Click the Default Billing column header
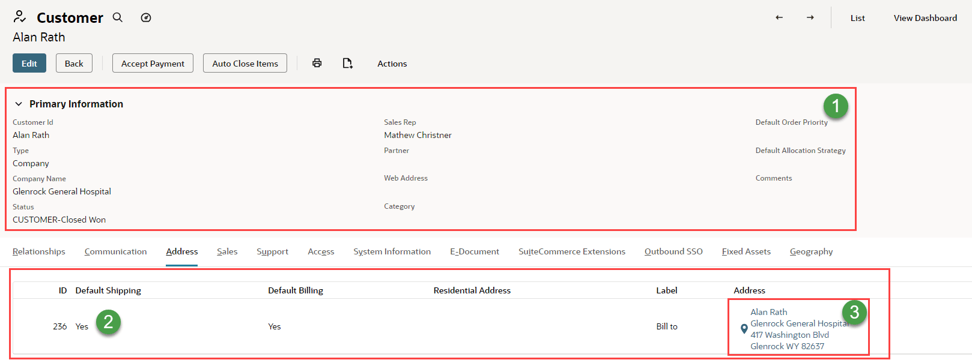Viewport: 972px width, 360px height. [296, 290]
